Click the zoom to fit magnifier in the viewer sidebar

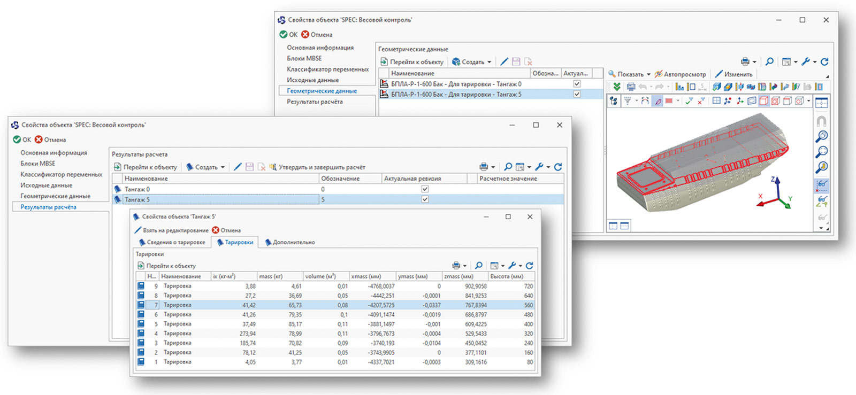tap(822, 151)
